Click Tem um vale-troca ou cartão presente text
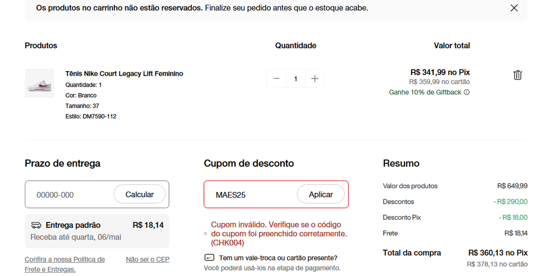 point(278,258)
